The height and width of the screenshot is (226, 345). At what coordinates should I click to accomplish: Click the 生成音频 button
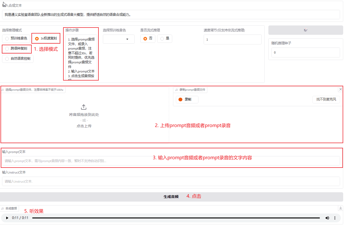tap(171, 197)
